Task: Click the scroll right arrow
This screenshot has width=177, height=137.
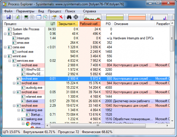Action: pos(167,126)
